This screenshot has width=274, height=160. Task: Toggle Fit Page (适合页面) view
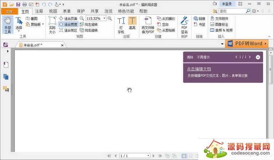coord(68,18)
